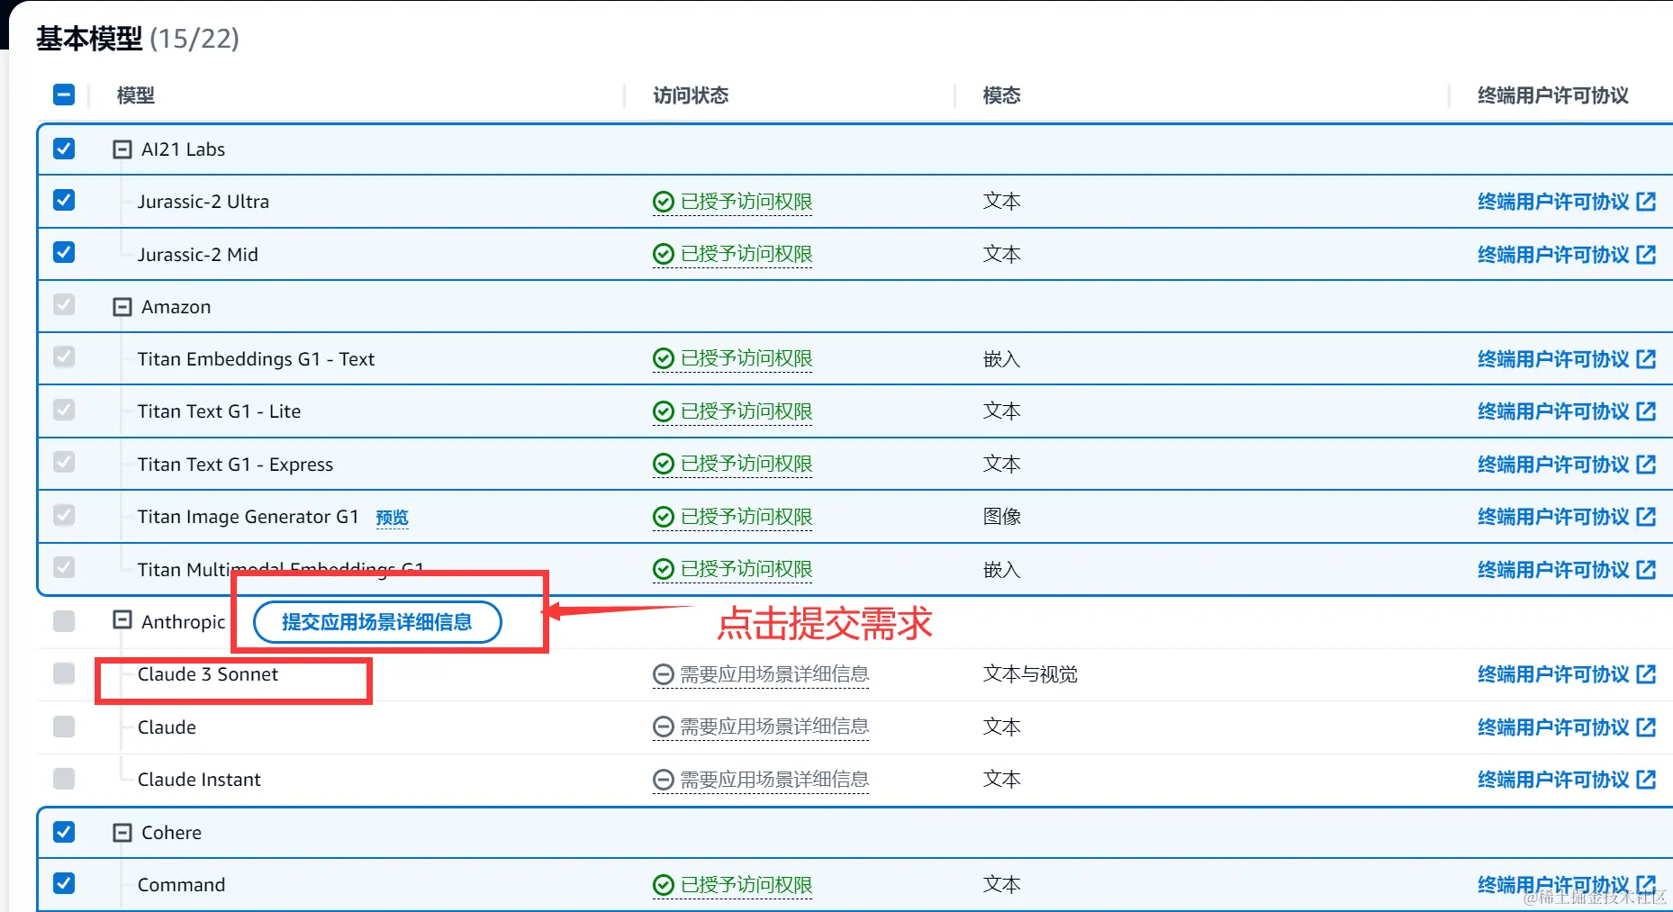Click access granted status for Jurassic-2 Ultra
Viewport: 1673px width, 912px height.
tap(733, 202)
